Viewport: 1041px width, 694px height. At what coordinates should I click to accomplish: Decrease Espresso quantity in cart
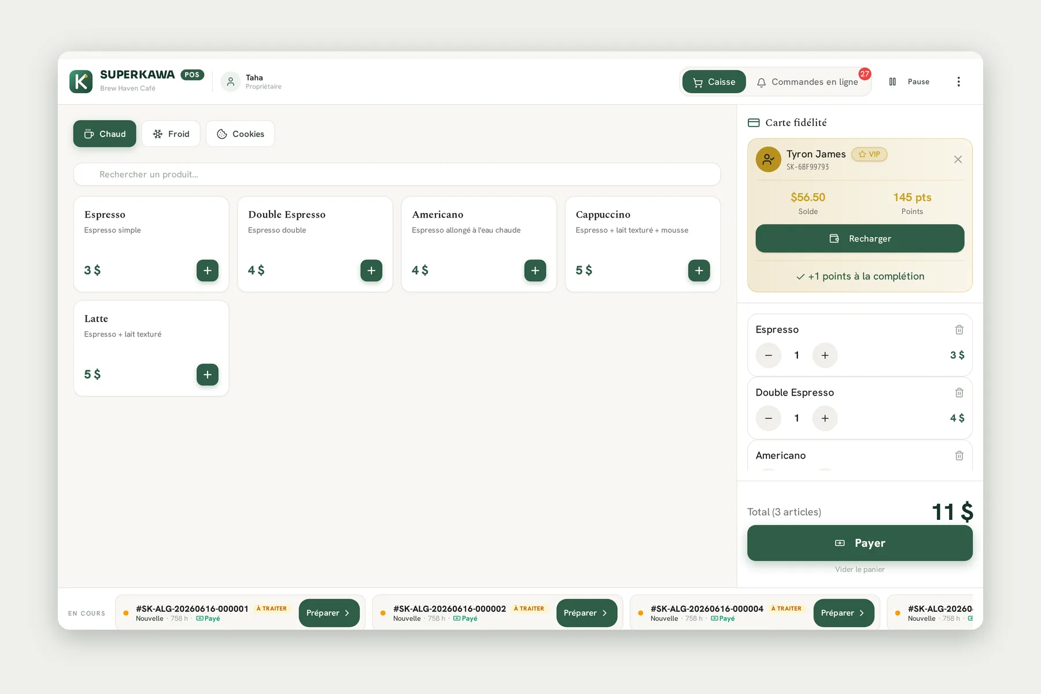click(x=769, y=355)
